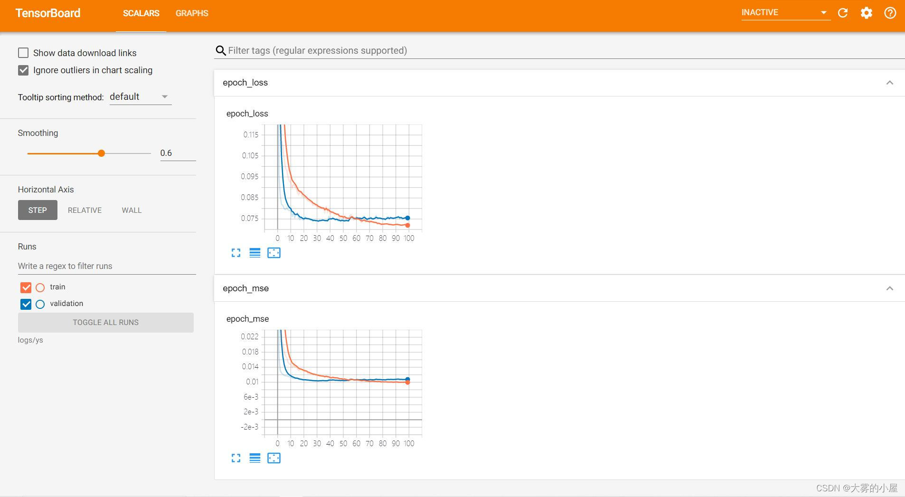Click the TensorBoard logo title

48,13
